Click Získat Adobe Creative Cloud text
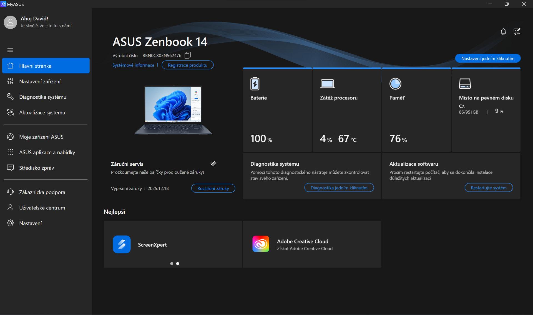 [305, 249]
